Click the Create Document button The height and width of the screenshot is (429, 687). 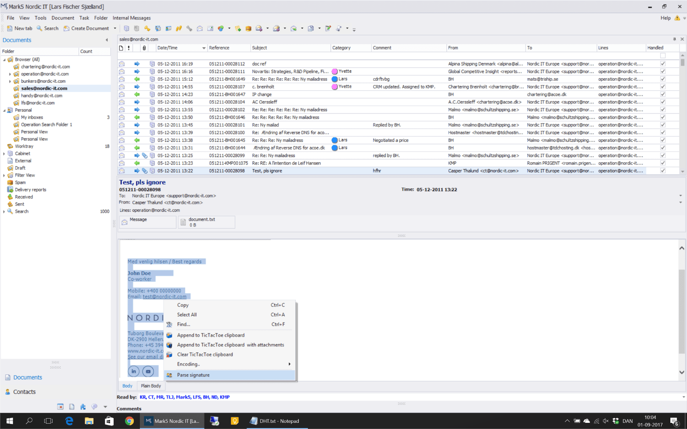[87, 28]
